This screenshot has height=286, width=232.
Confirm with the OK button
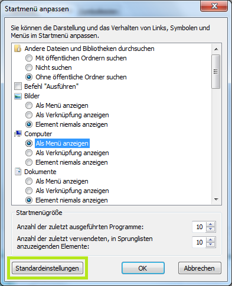coord(143,268)
